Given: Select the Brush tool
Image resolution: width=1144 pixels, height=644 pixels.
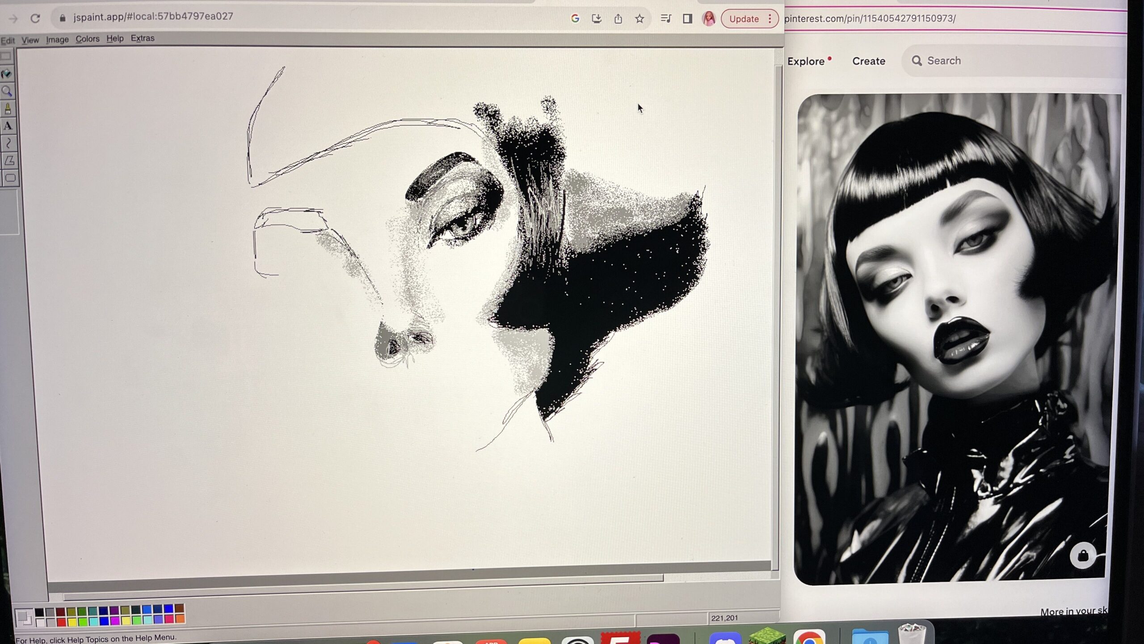Looking at the screenshot, I should tap(8, 109).
